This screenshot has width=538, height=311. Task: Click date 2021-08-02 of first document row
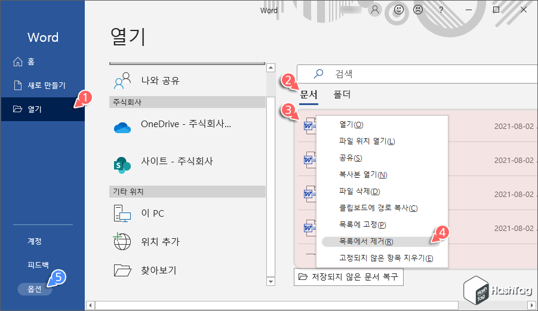point(514,127)
